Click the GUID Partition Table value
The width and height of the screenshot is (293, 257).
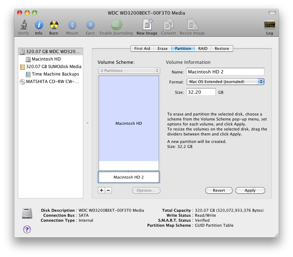(x=214, y=225)
